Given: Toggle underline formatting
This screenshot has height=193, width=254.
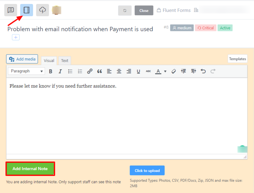Looking at the screenshot, I should tap(138, 71).
